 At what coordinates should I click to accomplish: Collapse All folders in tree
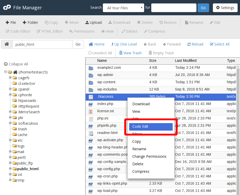click(x=16, y=64)
